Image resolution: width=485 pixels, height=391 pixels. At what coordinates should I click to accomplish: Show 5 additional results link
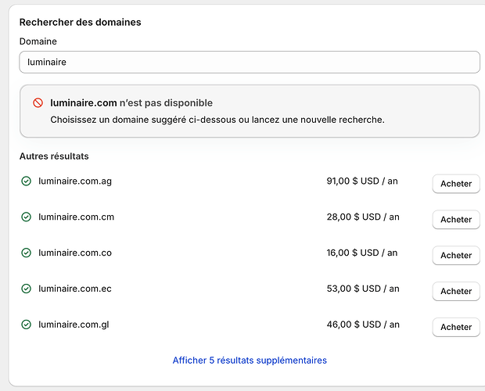(250, 361)
